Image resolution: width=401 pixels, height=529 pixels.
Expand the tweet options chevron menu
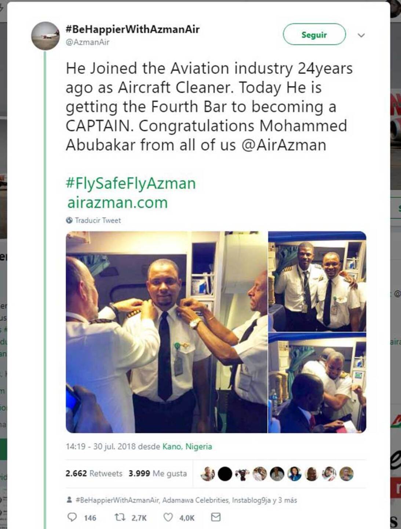tap(361, 35)
